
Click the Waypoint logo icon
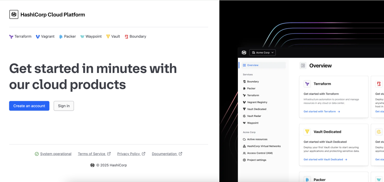82,36
